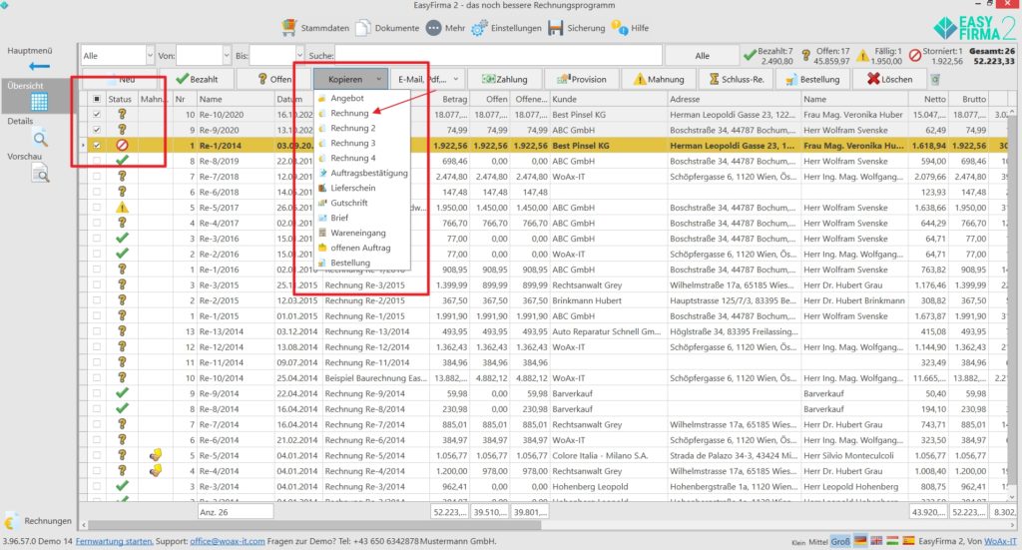Click the Zahlung button
Screen dimensions: 1022x550
tap(504, 79)
